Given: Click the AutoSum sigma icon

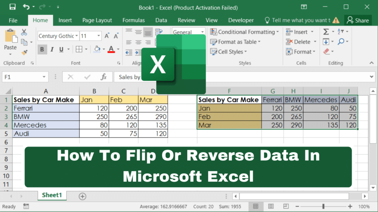Looking at the screenshot, I should coord(326,32).
